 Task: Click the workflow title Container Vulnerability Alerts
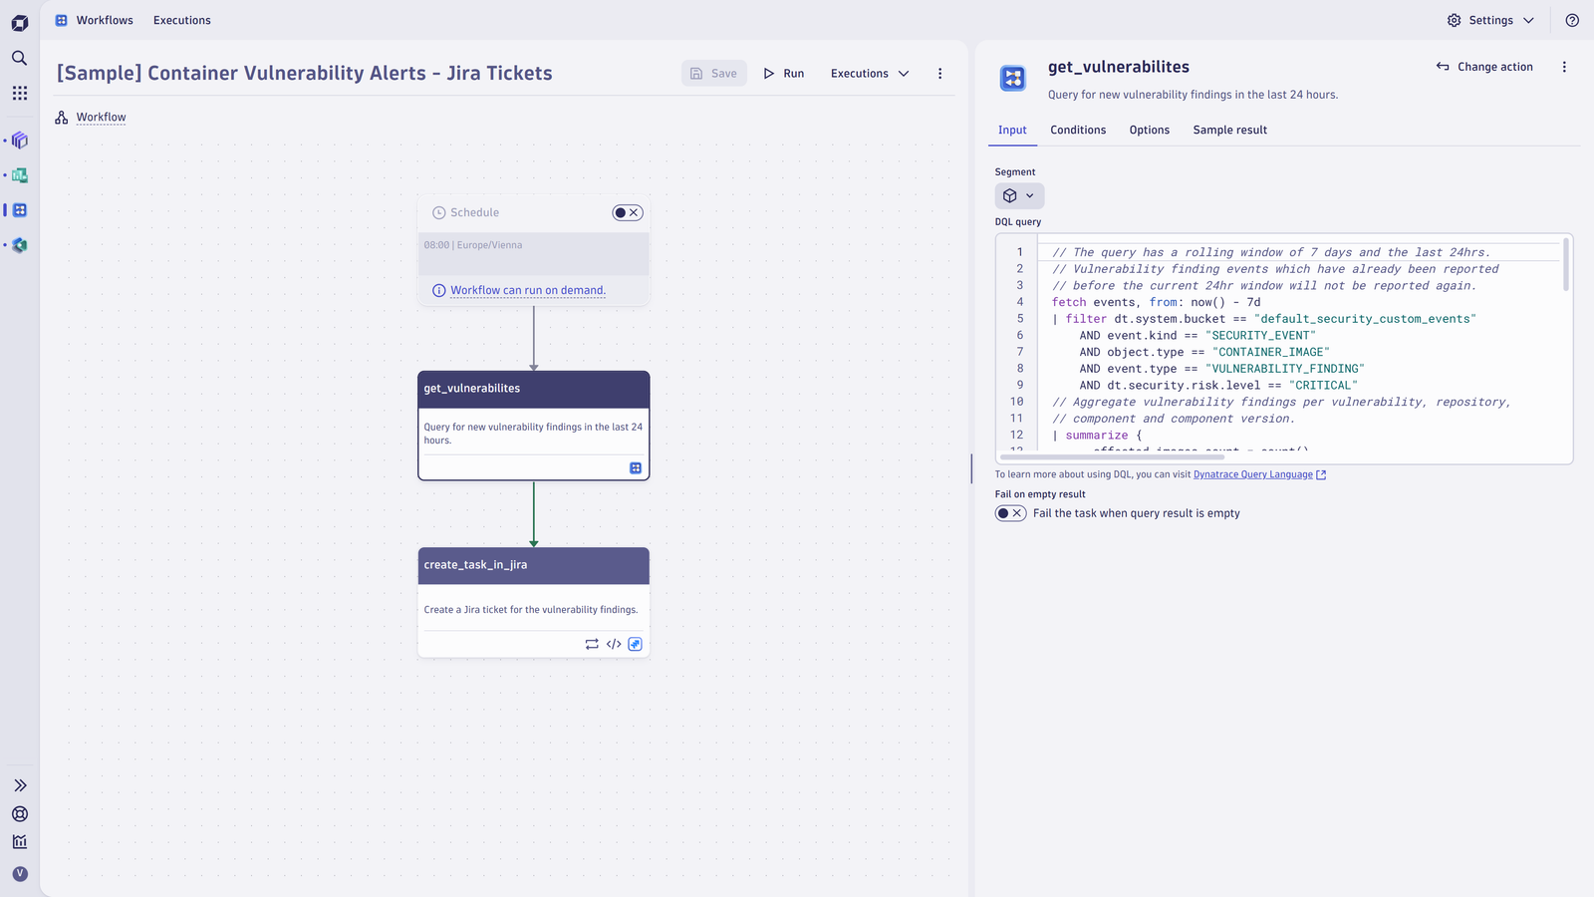304,74
